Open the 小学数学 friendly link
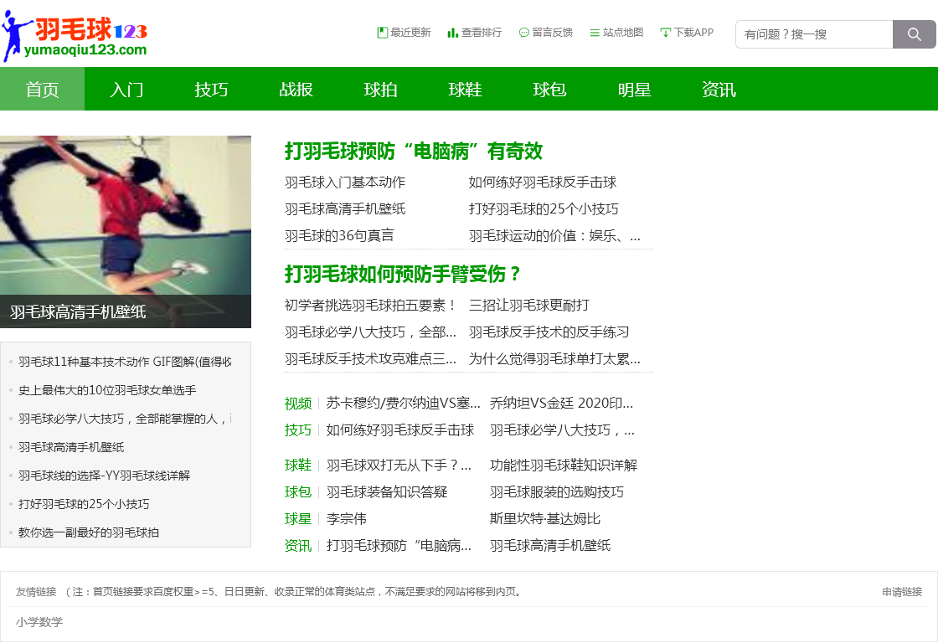The width and height of the screenshot is (938, 643). tap(39, 622)
